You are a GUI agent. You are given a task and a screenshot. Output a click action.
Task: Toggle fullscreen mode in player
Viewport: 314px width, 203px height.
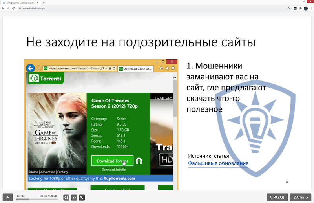click(82, 198)
